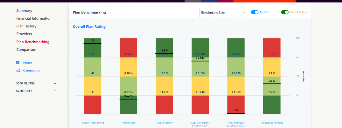Click the Rate Of Return axis label
Screen dimensions: 342x128
(x=164, y=123)
